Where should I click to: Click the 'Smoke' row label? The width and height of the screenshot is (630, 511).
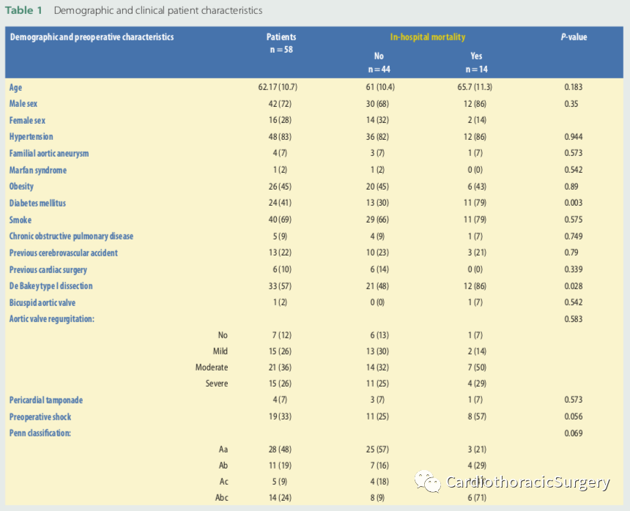(x=20, y=220)
